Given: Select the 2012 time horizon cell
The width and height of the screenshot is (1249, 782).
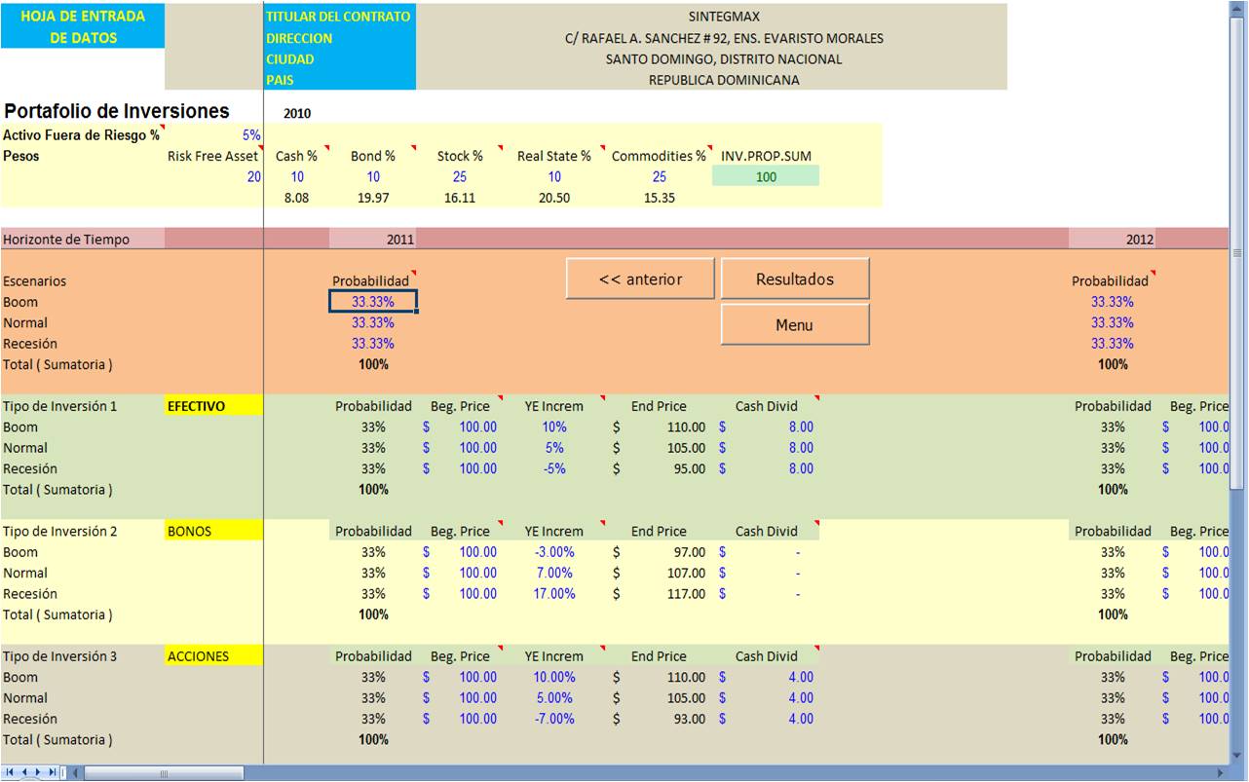Looking at the screenshot, I should [x=1113, y=239].
